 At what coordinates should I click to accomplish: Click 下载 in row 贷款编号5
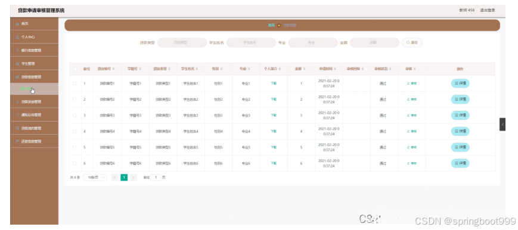[x=274, y=147]
